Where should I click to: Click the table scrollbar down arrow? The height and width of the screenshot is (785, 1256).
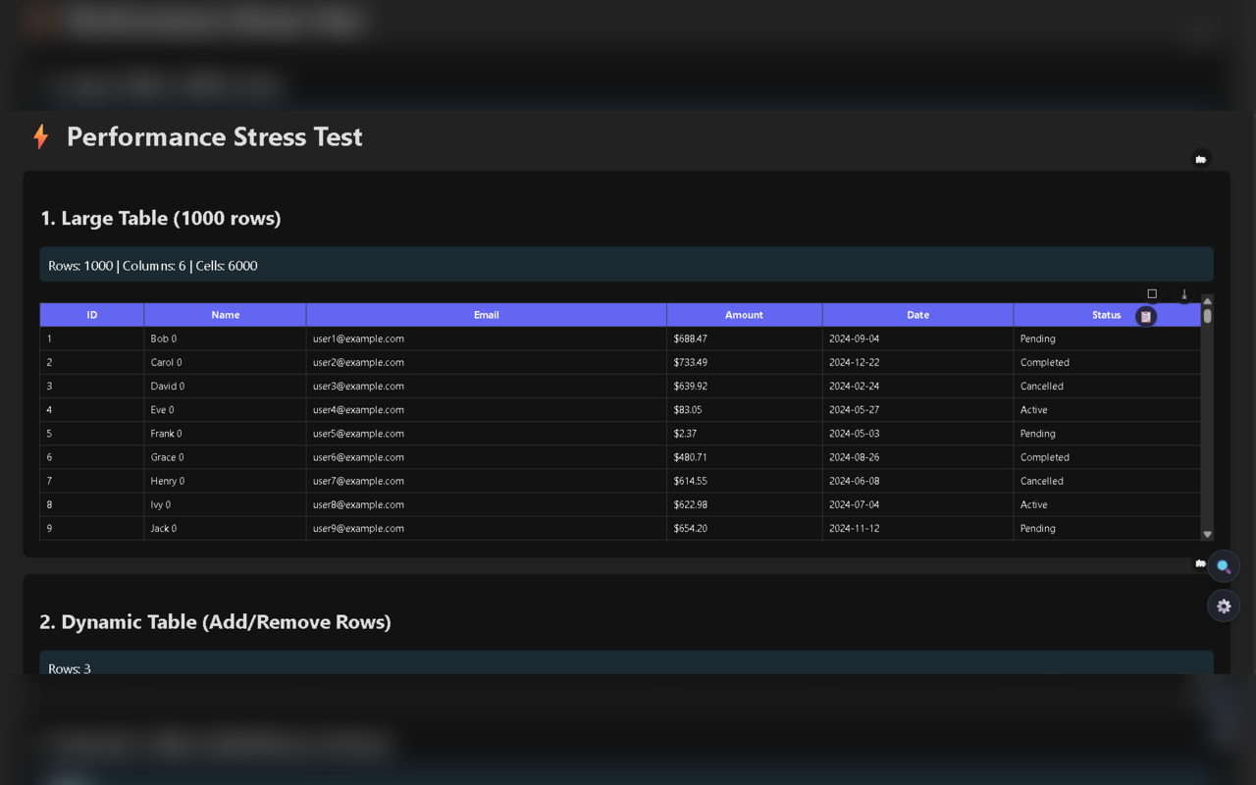pos(1207,535)
